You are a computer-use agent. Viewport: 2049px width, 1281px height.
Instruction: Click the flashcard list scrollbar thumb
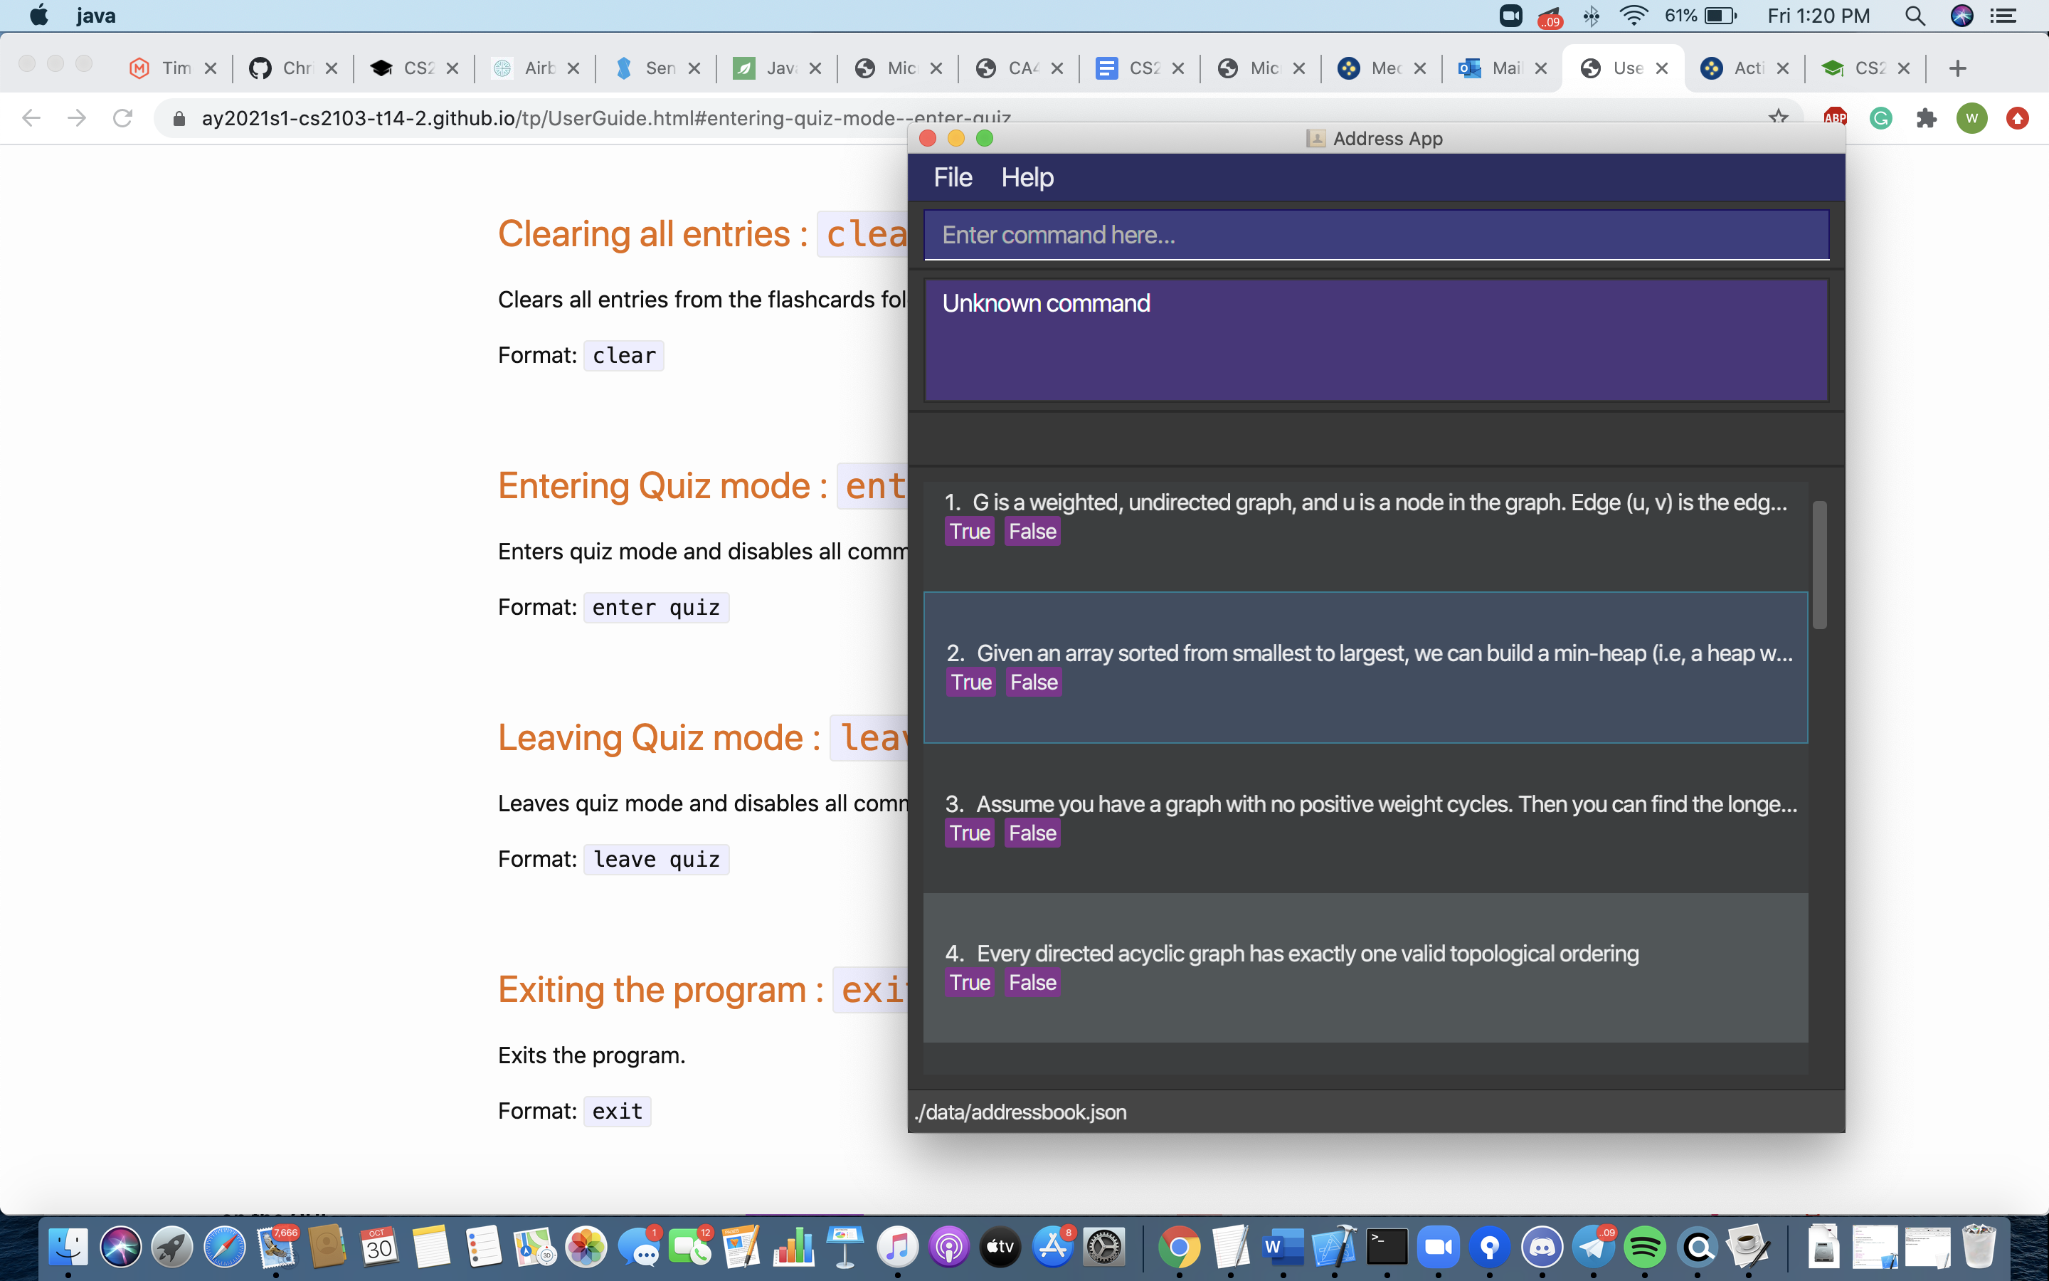(x=1818, y=565)
